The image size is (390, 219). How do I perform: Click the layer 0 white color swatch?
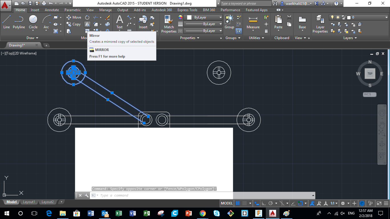tap(349, 17)
